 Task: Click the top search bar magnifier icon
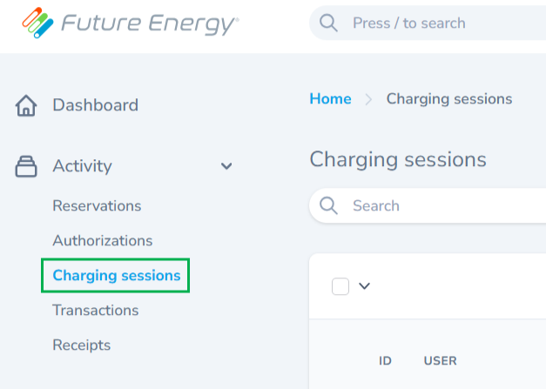pyautogui.click(x=328, y=23)
